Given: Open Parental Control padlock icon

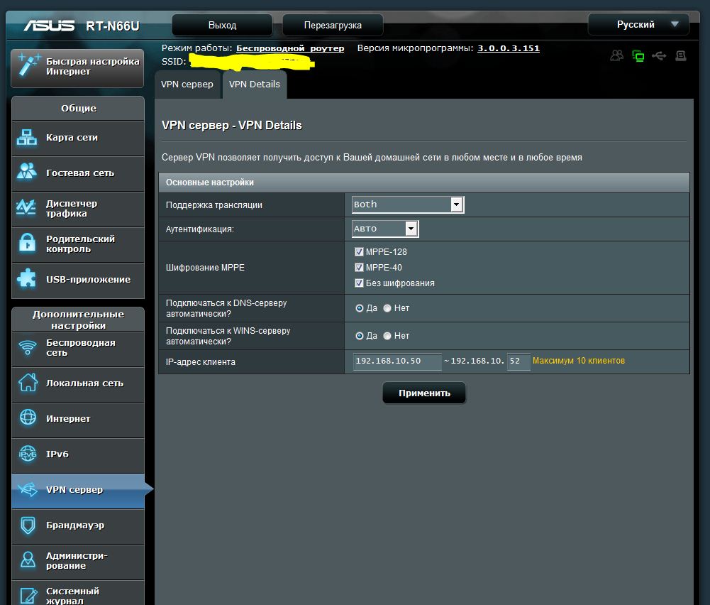Looking at the screenshot, I should tap(28, 244).
